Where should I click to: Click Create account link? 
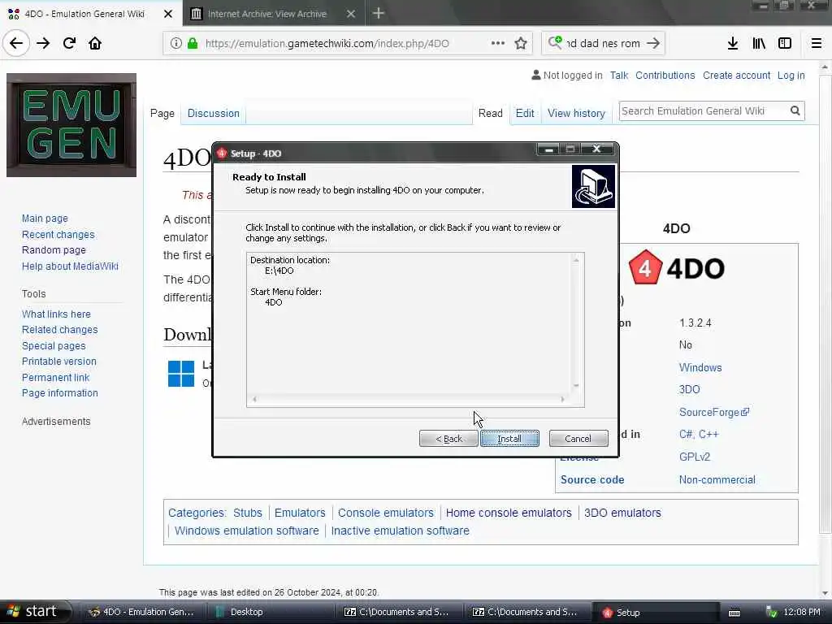tap(736, 76)
